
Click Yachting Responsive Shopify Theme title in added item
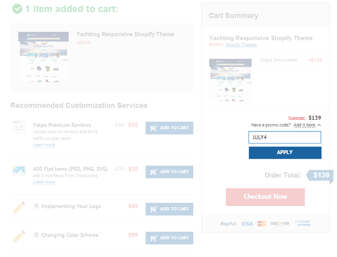(x=125, y=34)
